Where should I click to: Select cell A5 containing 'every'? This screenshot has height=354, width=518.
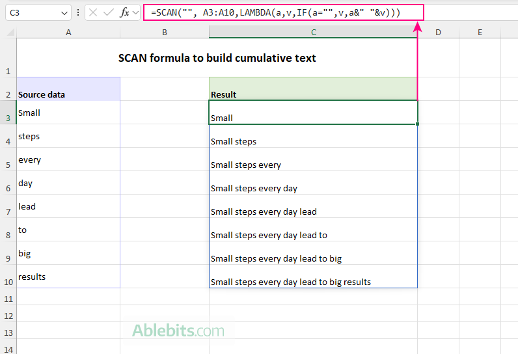click(68, 159)
